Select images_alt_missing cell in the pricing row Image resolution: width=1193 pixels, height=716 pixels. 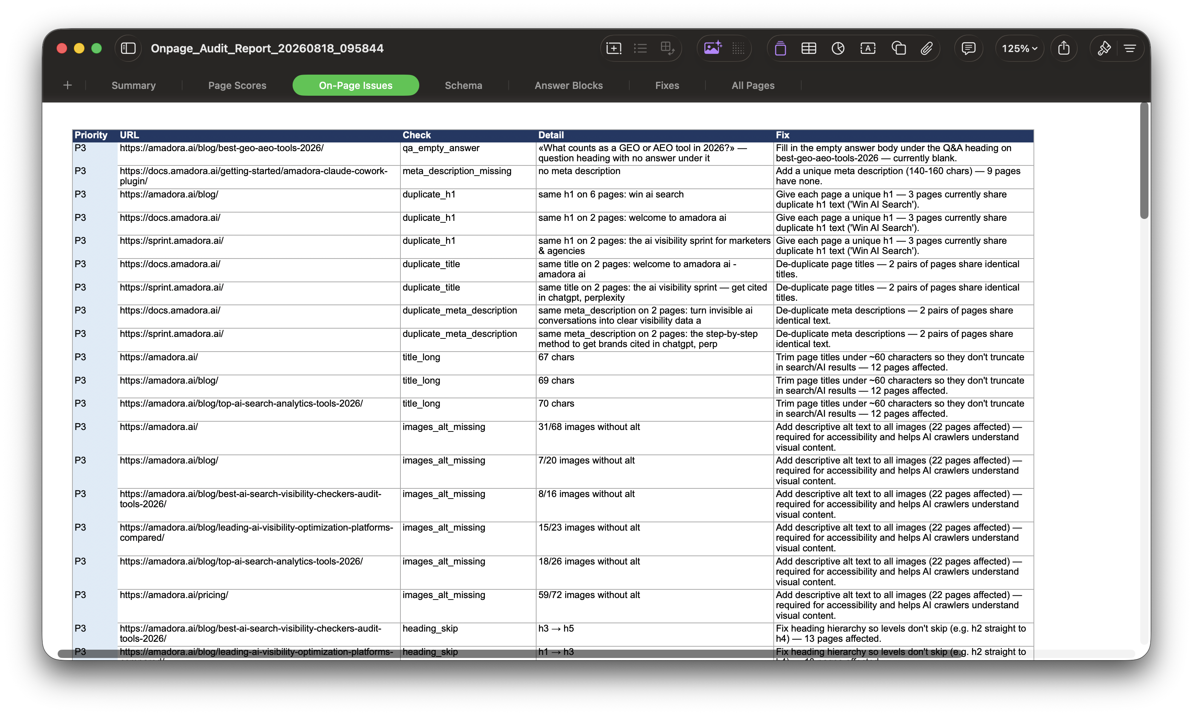click(x=468, y=606)
